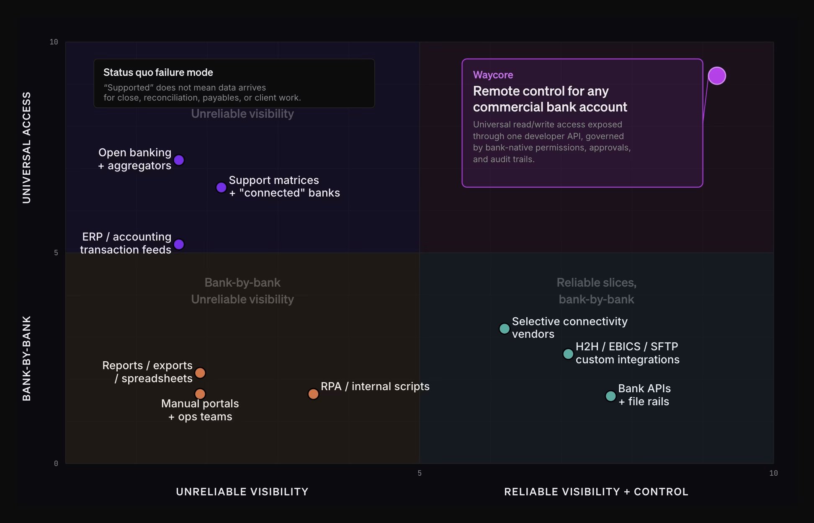This screenshot has width=814, height=523.
Task: Click the UNRELIABLE VISIBILITY axis title
Action: click(x=242, y=492)
